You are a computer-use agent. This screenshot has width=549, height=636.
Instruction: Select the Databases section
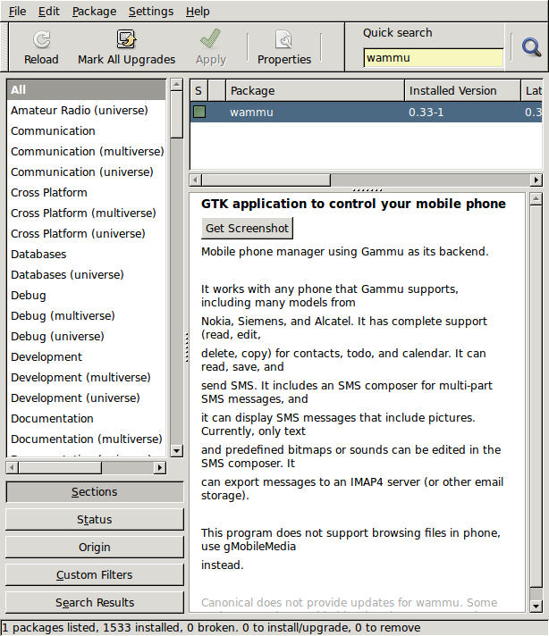coord(87,255)
